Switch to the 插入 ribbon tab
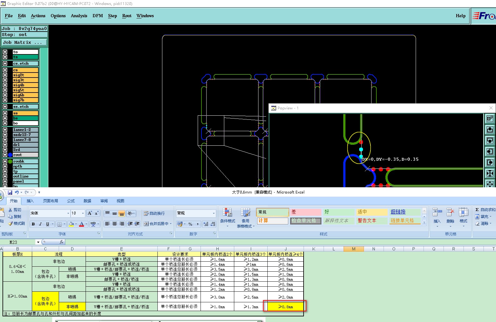Screen dimensions: 496x322 [30, 201]
